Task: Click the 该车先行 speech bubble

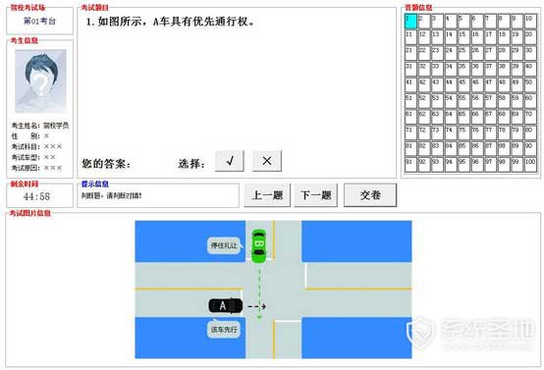Action: (224, 329)
